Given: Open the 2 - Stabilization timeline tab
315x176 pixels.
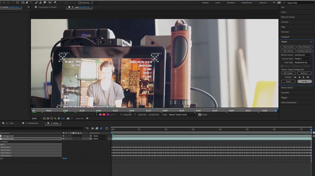Looking at the screenshot, I should point(32,123).
